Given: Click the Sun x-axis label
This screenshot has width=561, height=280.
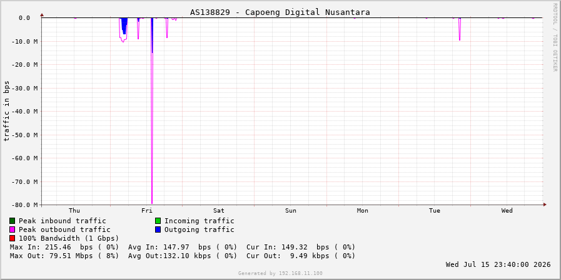Looking at the screenshot, I should point(291,210).
